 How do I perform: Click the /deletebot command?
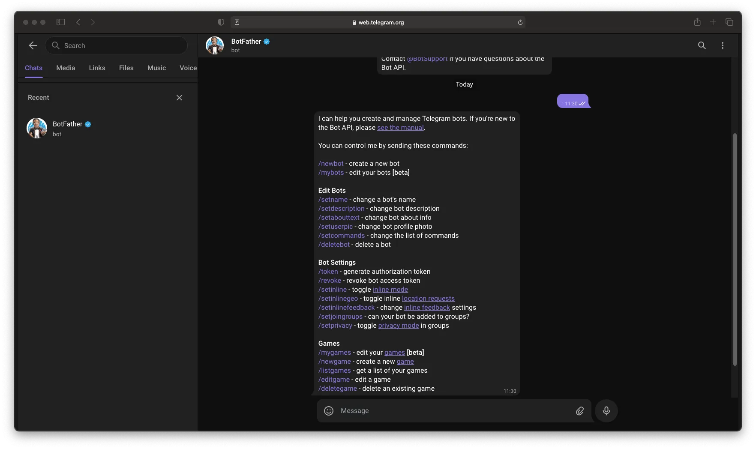pyautogui.click(x=334, y=245)
